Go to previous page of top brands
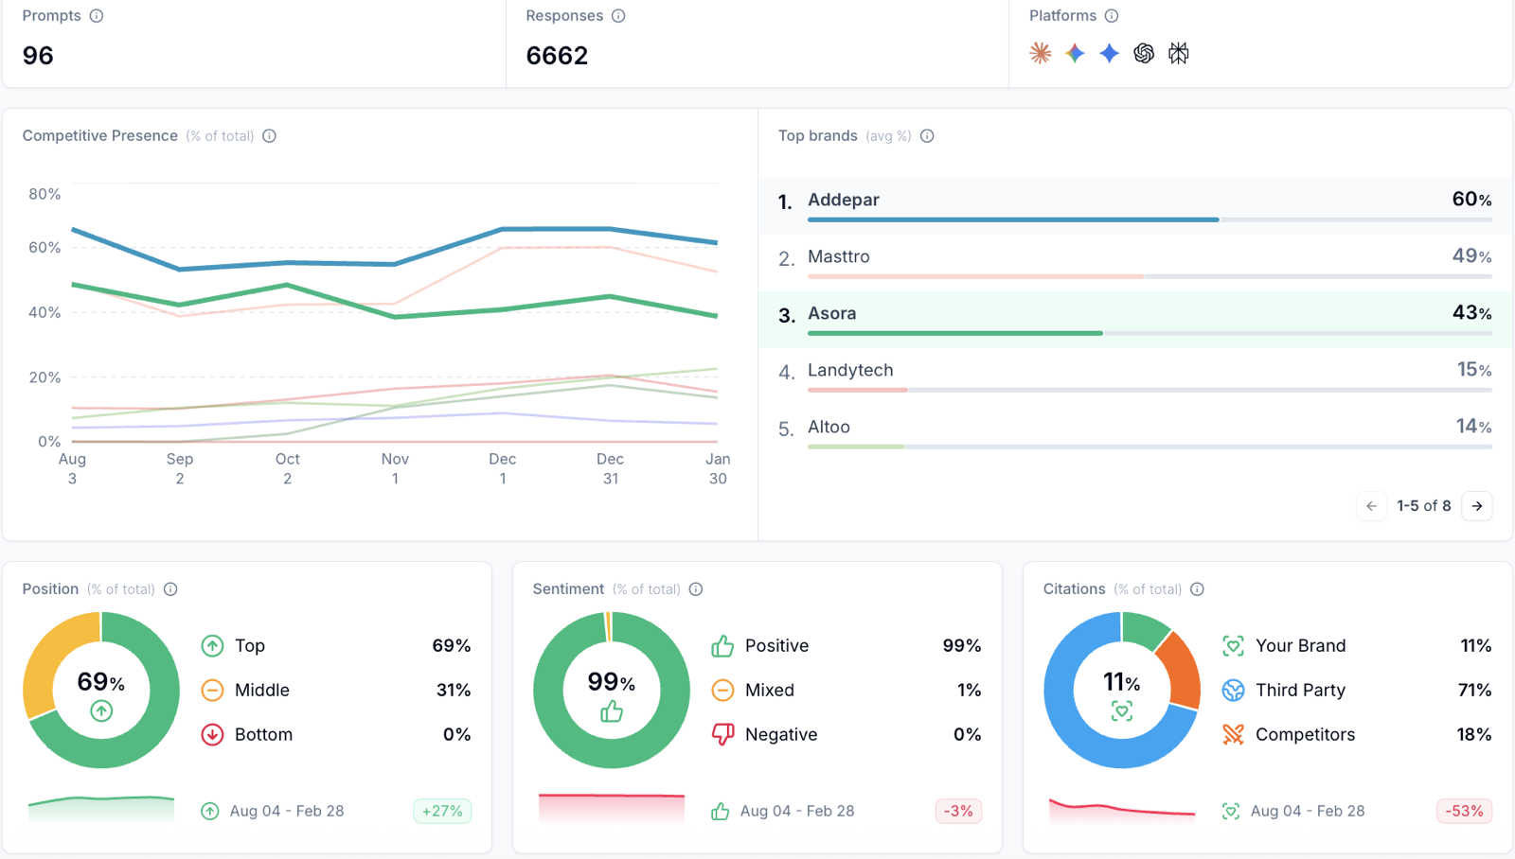The image size is (1515, 859). (x=1371, y=506)
